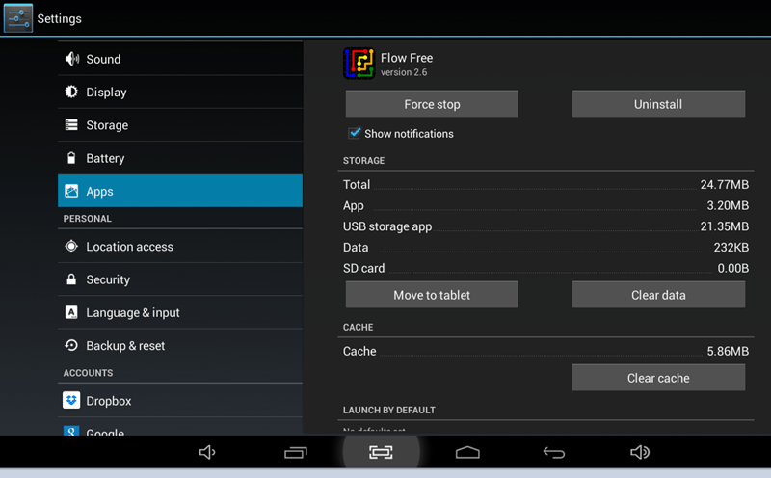The width and height of the screenshot is (771, 478).
Task: Open Security settings entry
Action: point(180,279)
